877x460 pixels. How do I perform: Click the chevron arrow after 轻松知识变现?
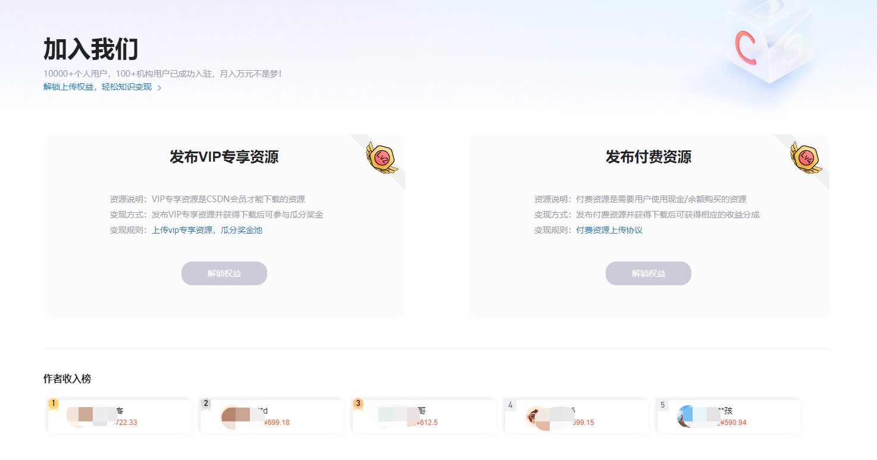coord(158,86)
